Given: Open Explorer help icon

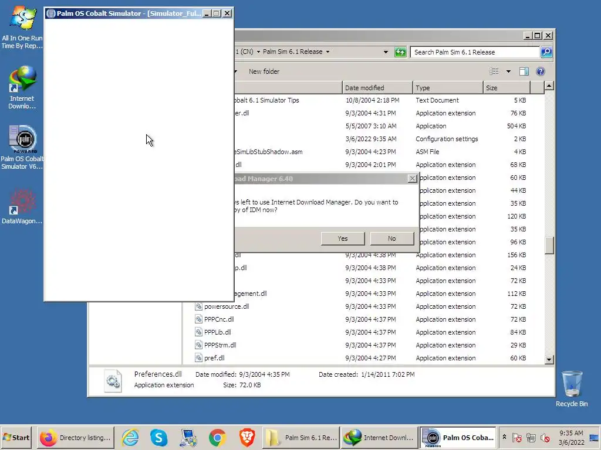Looking at the screenshot, I should pyautogui.click(x=541, y=71).
